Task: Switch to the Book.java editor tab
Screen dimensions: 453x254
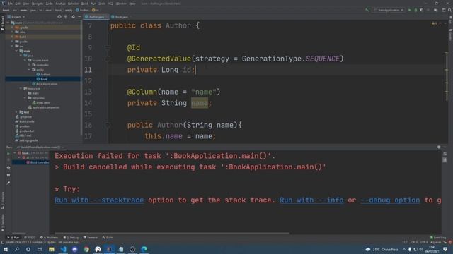Action: pyautogui.click(x=121, y=17)
